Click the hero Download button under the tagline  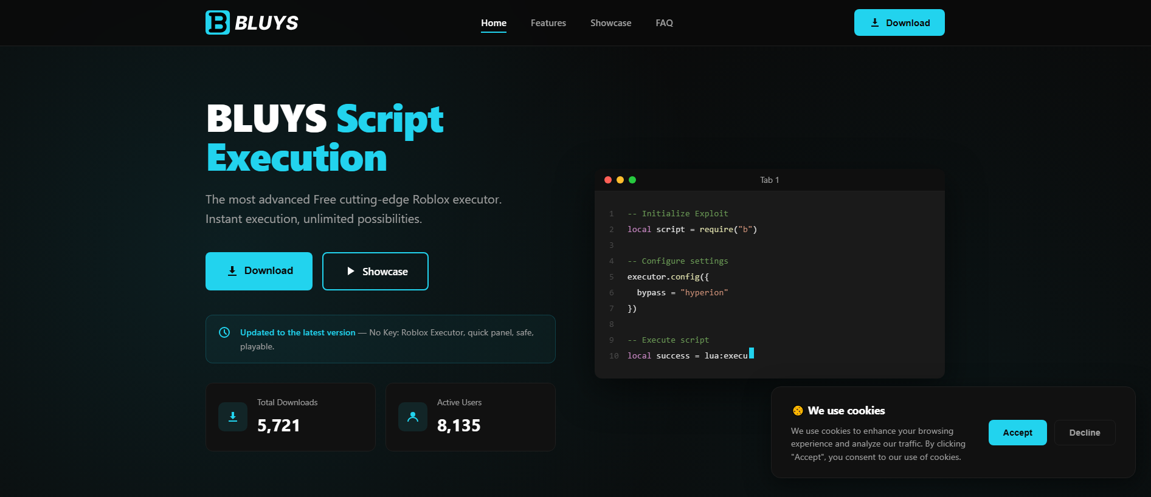coord(259,271)
